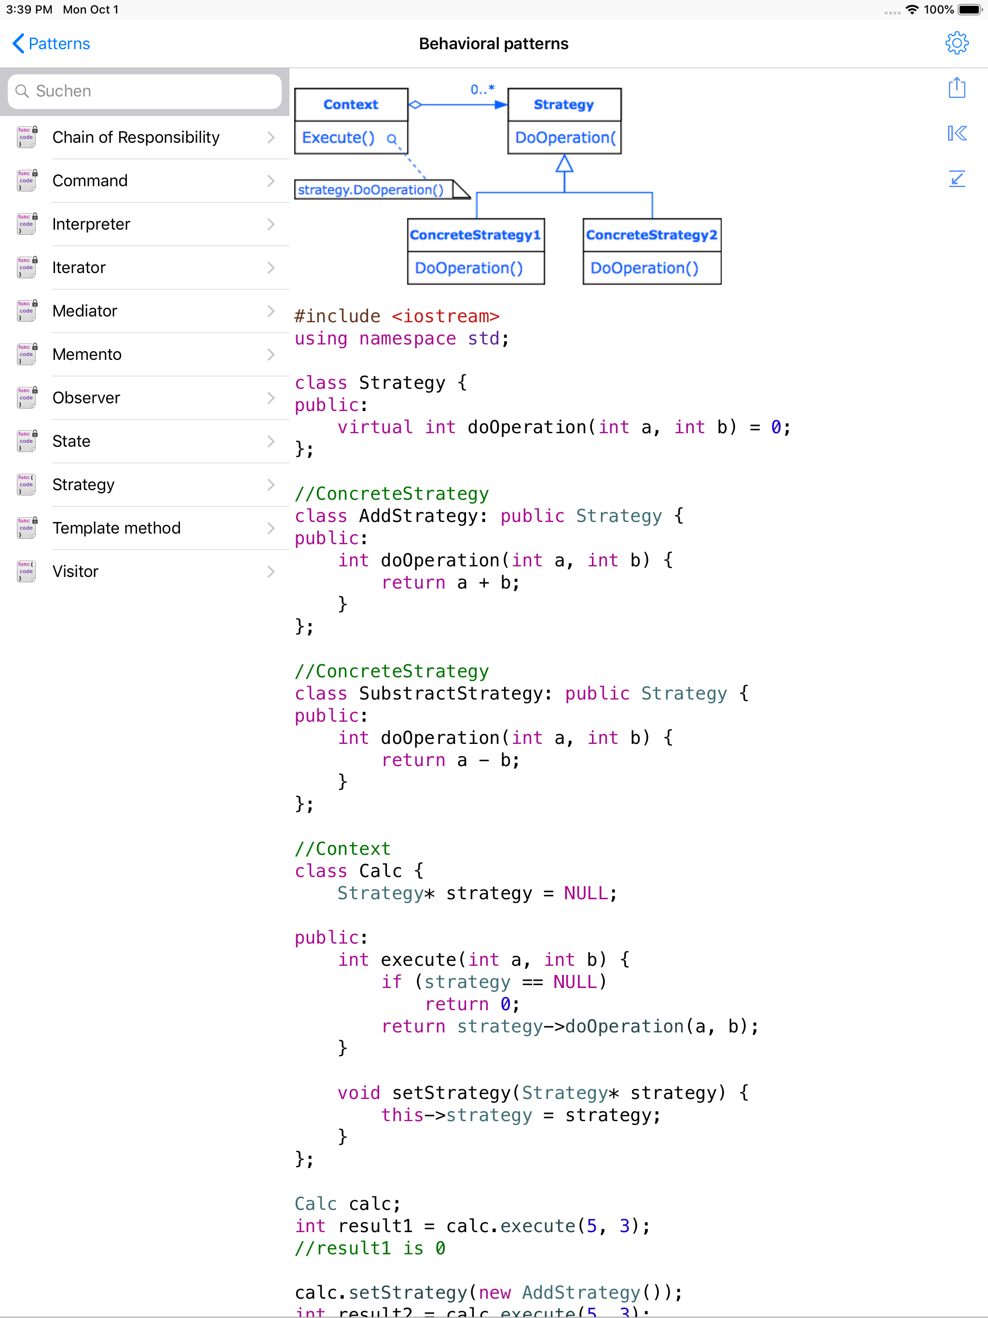Tap the WiFi status icon

tap(912, 10)
